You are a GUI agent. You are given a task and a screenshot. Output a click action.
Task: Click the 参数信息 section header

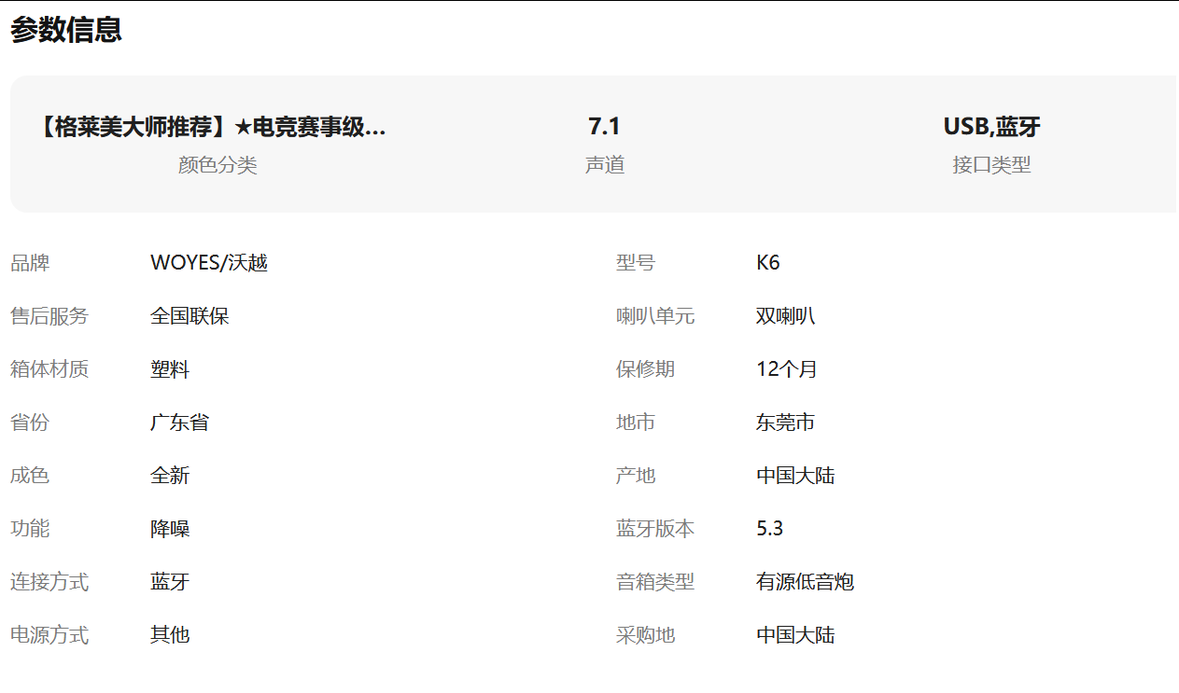[63, 31]
